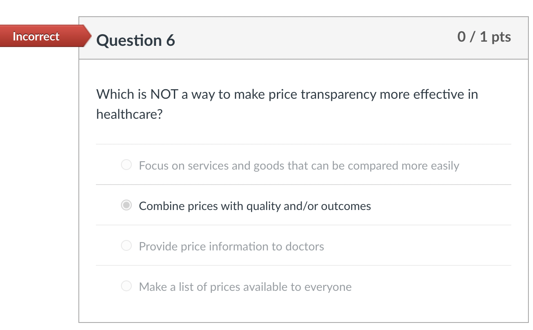Click the arrow tip of the Incorrect banner
The width and height of the screenshot is (533, 330).
(88, 36)
